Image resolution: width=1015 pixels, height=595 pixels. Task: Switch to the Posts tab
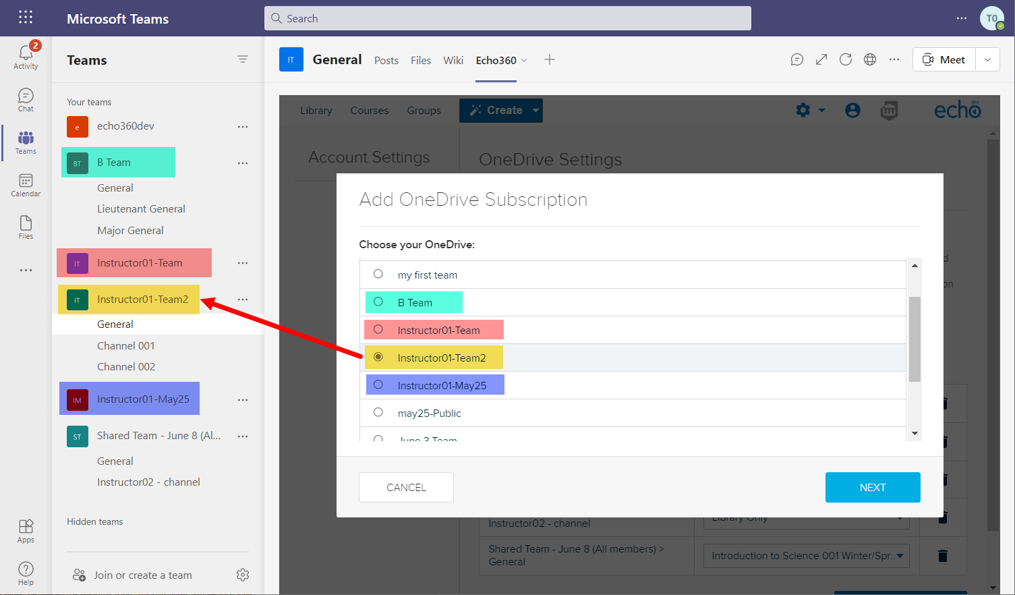point(386,60)
